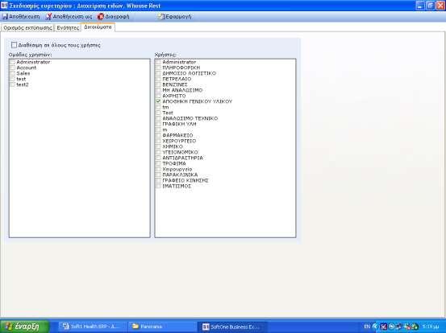Tick the ΤΡΟΦΙΜΑ user checkbox

pos(158,163)
